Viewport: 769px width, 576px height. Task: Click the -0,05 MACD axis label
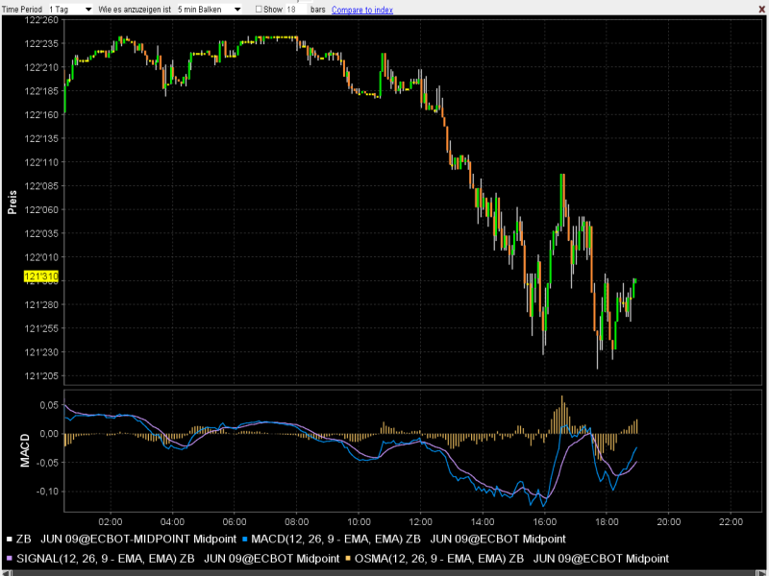(47, 463)
